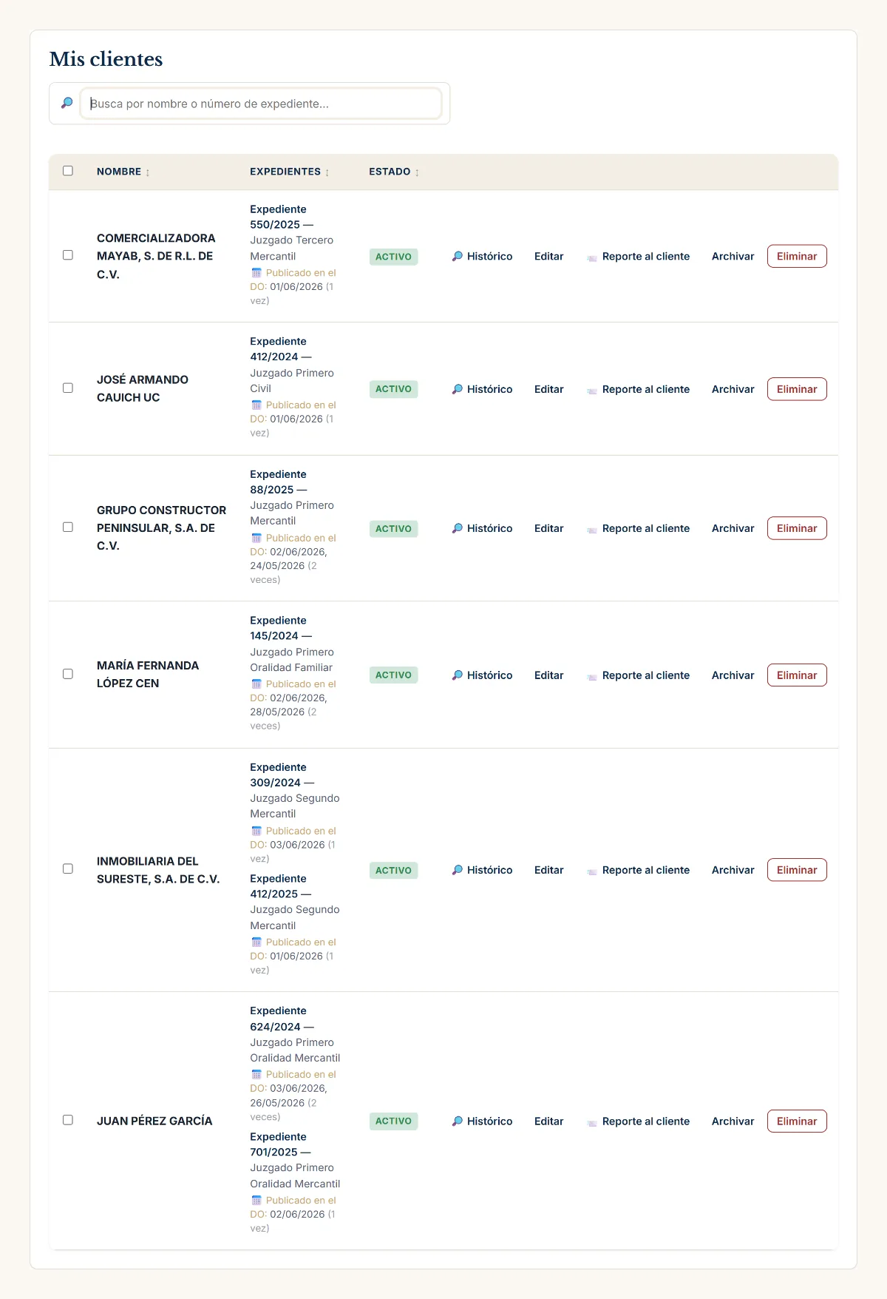Sort the table by NOMBRE column

[148, 172]
